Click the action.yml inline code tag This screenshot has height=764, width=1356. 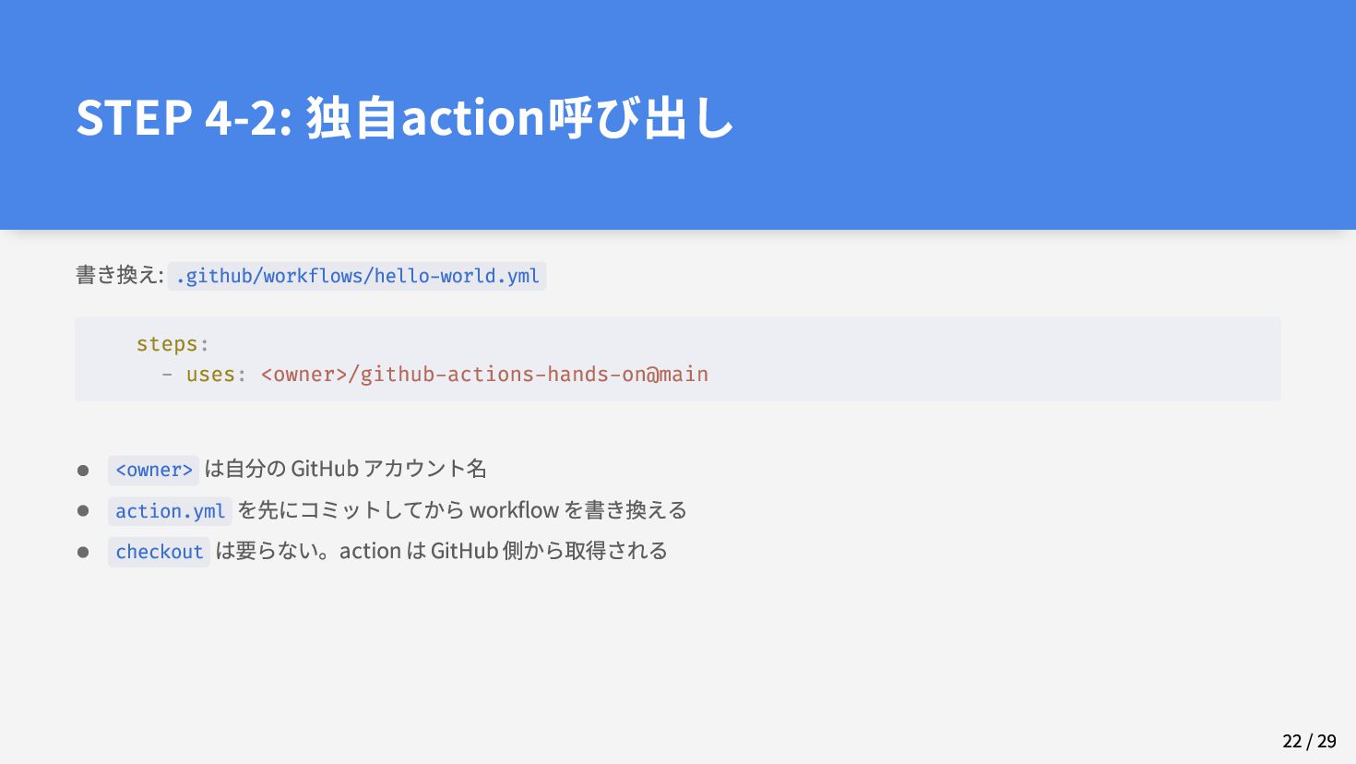tap(170, 511)
